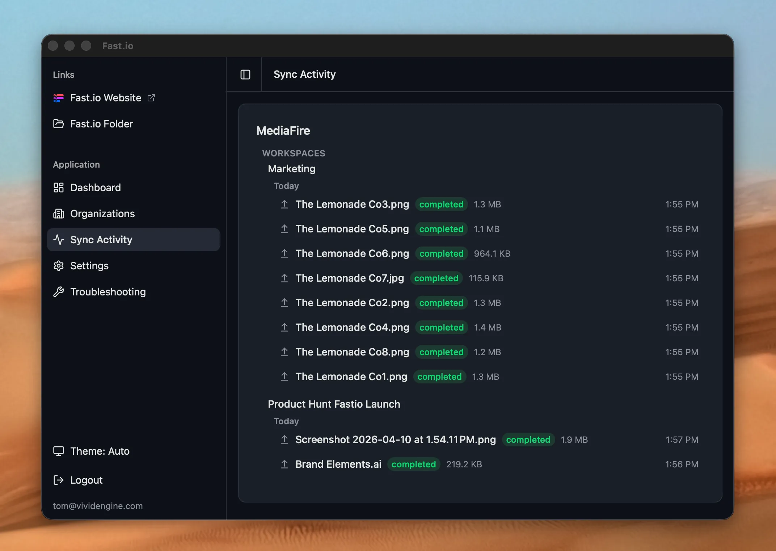Open Settings using the gear icon

click(59, 266)
